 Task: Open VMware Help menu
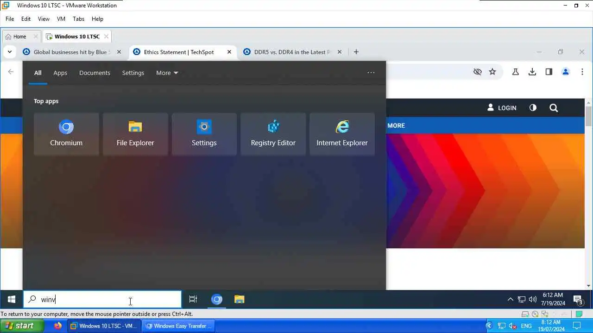(97, 19)
